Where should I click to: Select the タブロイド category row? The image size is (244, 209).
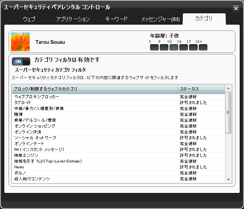pyautogui.click(x=118, y=103)
